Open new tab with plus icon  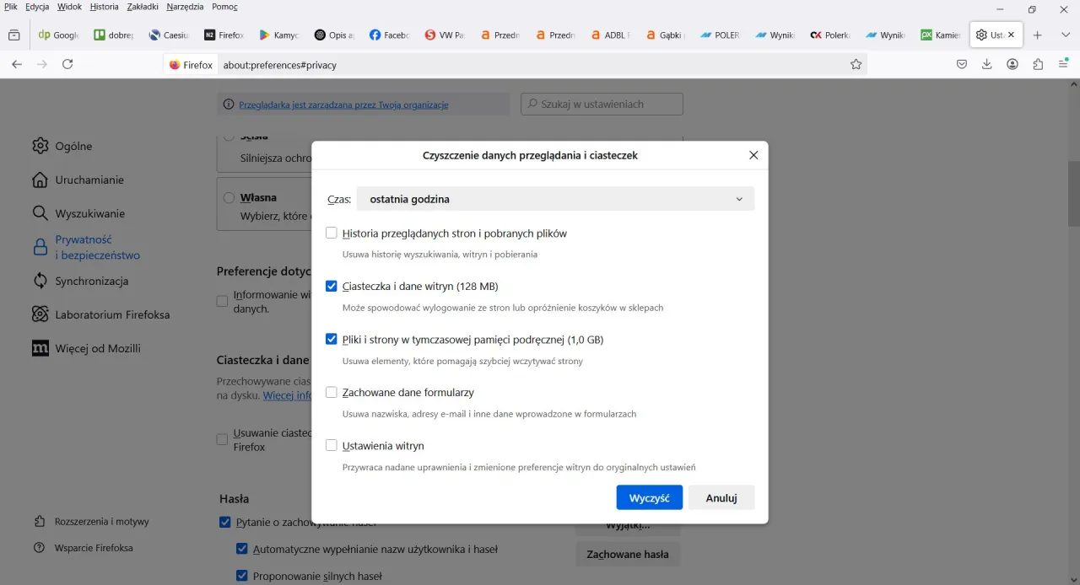coord(1038,35)
